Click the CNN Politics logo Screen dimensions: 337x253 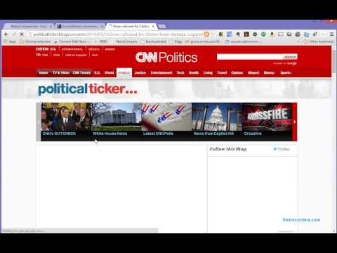(x=166, y=58)
